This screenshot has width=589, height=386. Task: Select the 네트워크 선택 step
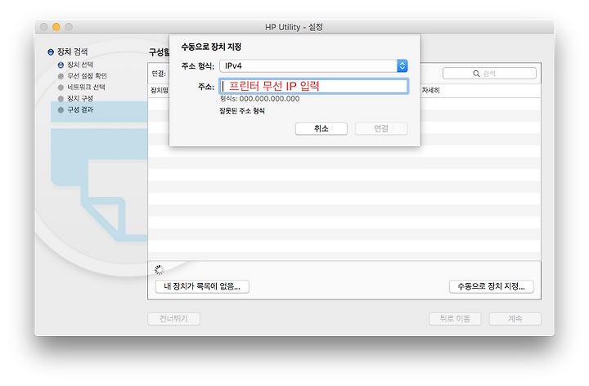tap(82, 88)
